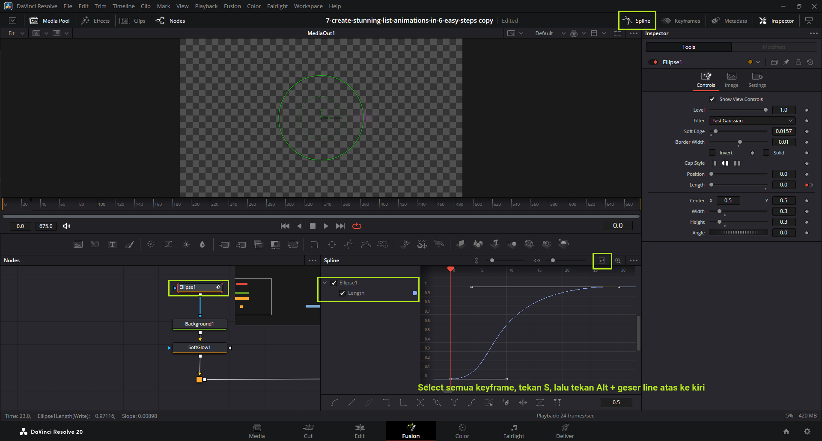Open the Fusion menu in the menu bar

pos(232,6)
